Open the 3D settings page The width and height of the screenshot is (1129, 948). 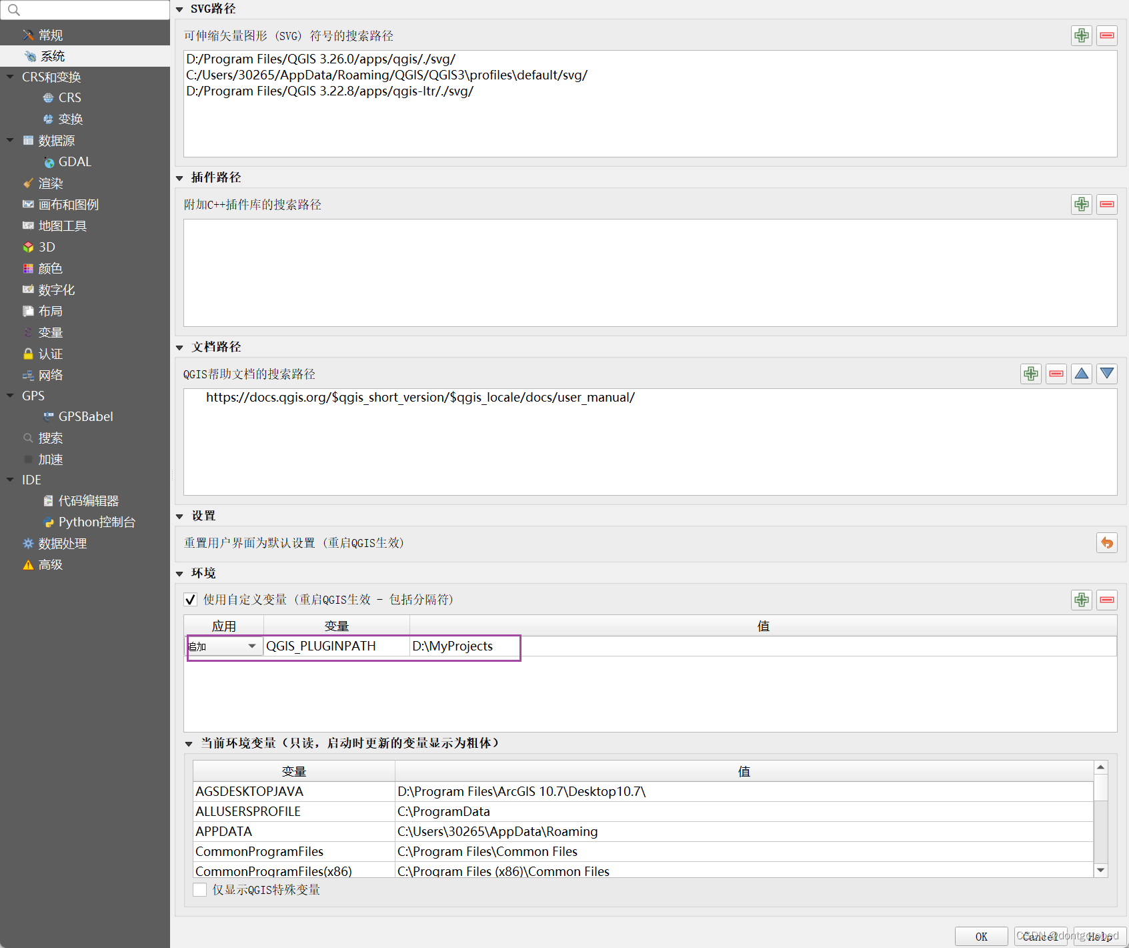[x=47, y=247]
